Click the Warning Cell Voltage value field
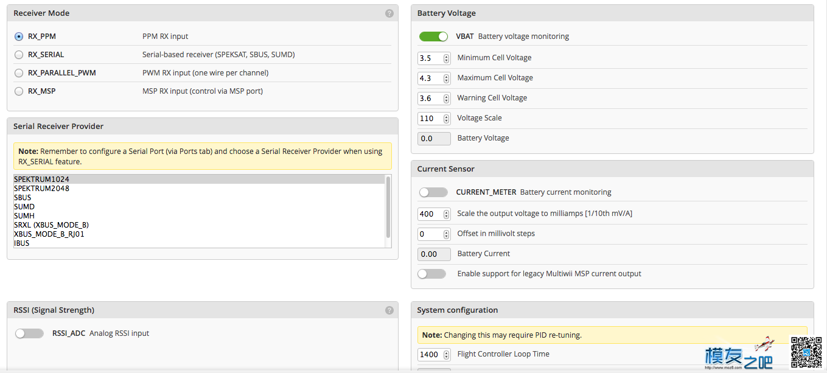827x373 pixels. (x=434, y=99)
